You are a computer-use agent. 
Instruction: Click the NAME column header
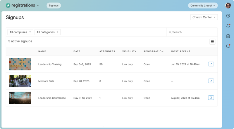click(x=42, y=51)
